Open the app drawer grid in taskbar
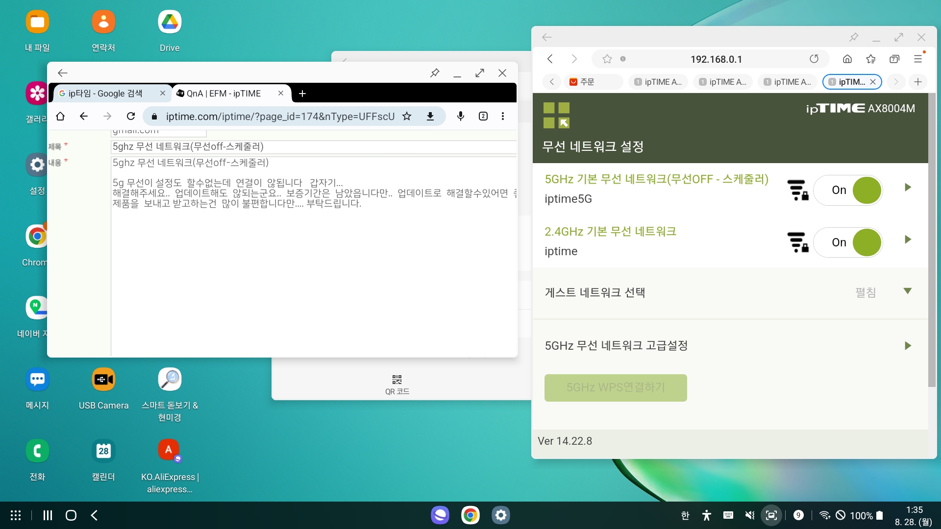941x529 pixels. click(x=16, y=515)
